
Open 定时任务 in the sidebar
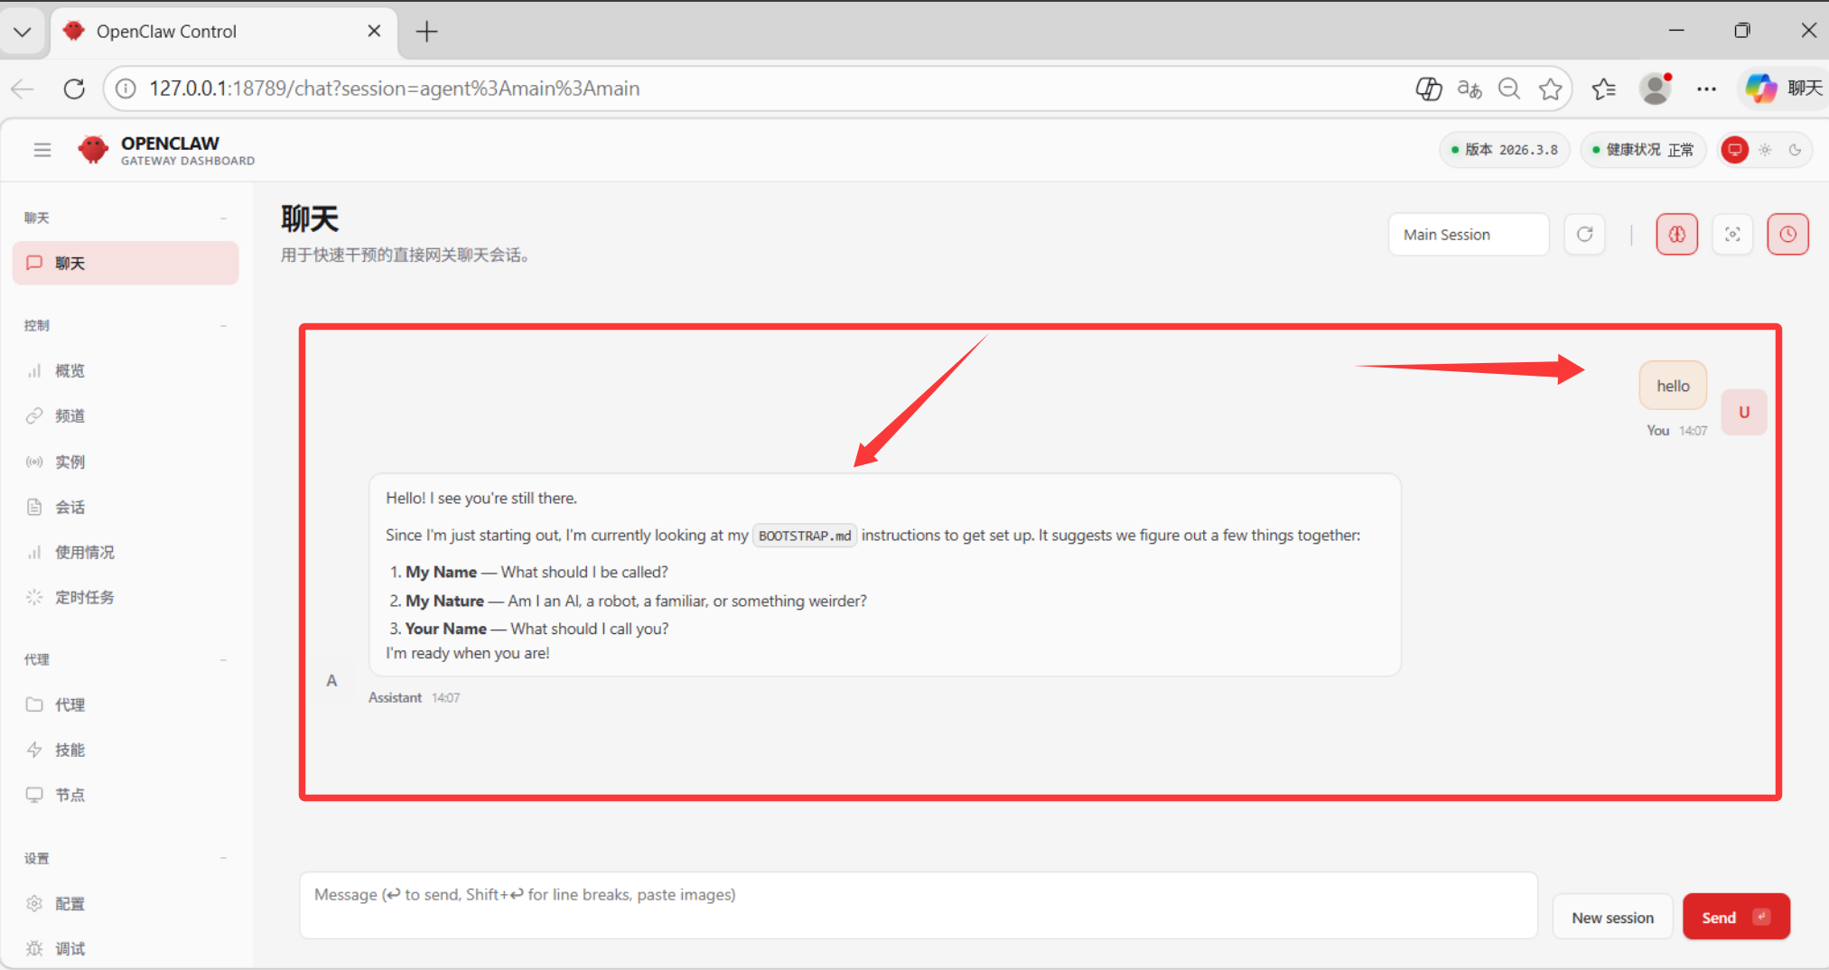coord(84,597)
